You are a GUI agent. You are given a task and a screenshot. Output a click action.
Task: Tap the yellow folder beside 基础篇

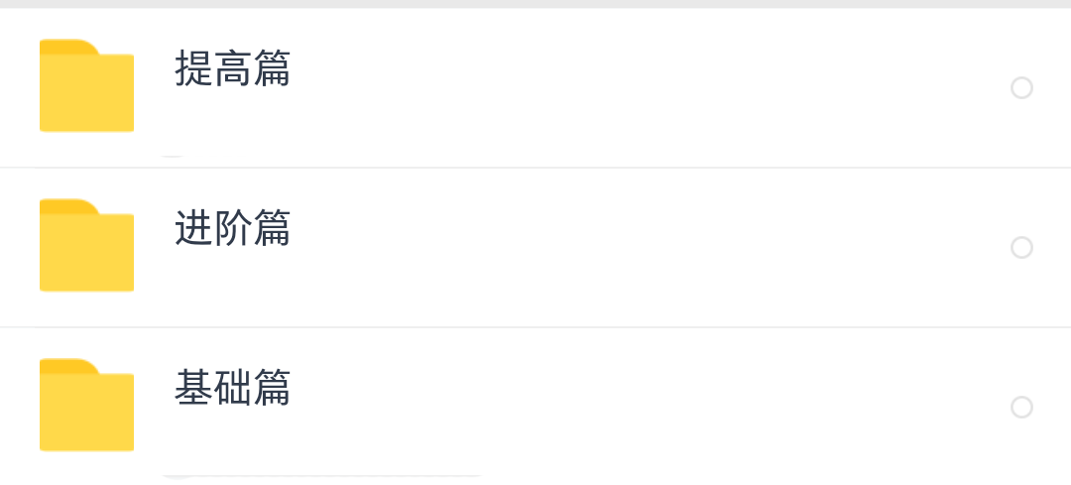[x=86, y=405]
